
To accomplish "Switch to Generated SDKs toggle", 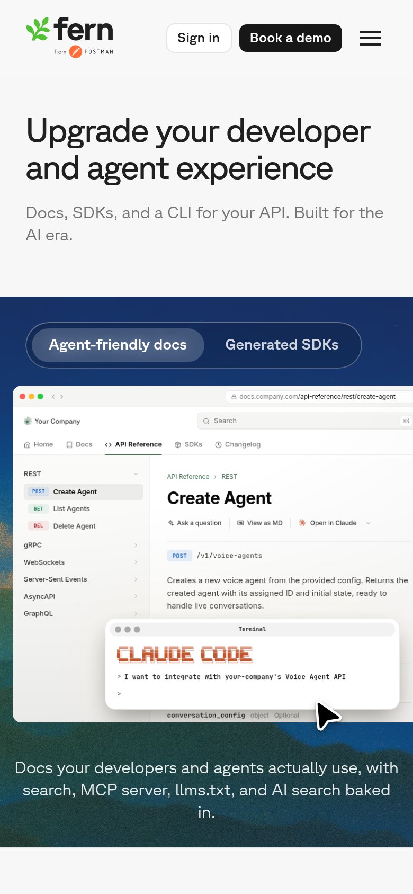I will pyautogui.click(x=282, y=345).
